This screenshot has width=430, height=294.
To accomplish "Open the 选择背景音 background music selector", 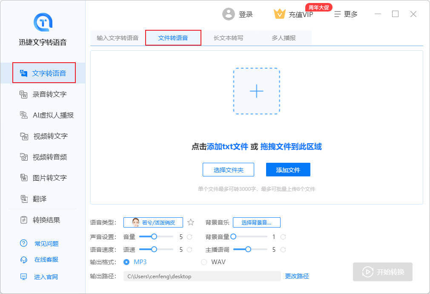I will tap(256, 222).
